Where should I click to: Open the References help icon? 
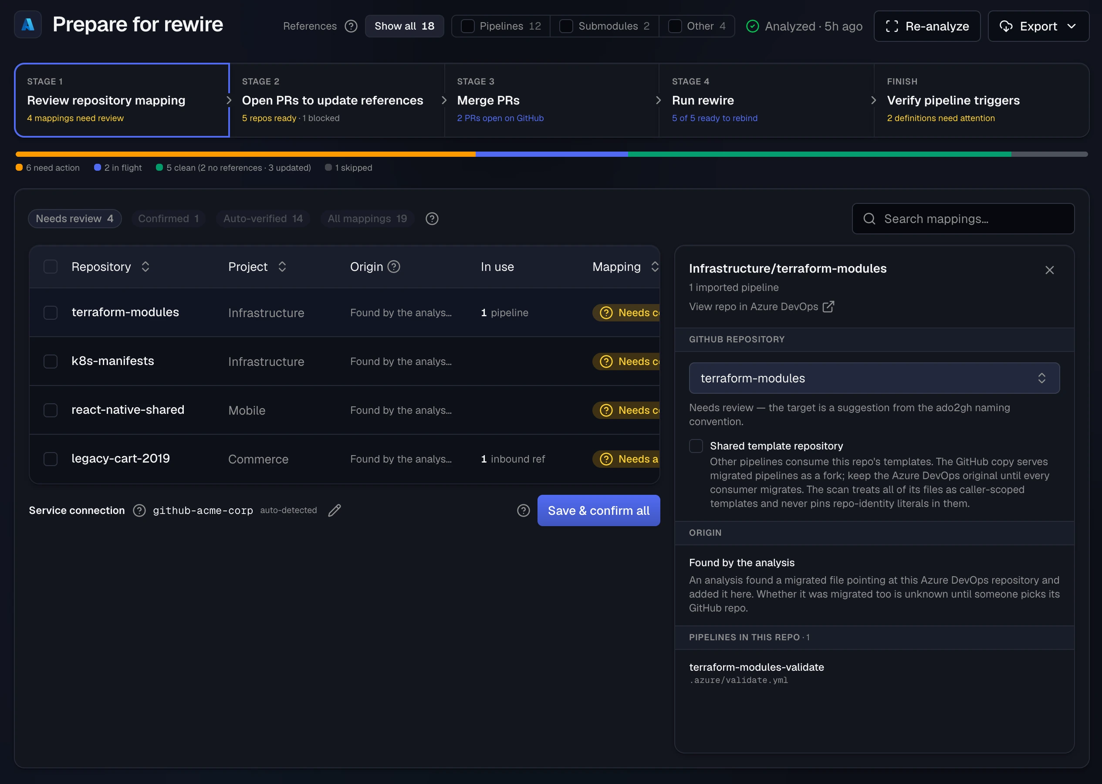click(351, 26)
